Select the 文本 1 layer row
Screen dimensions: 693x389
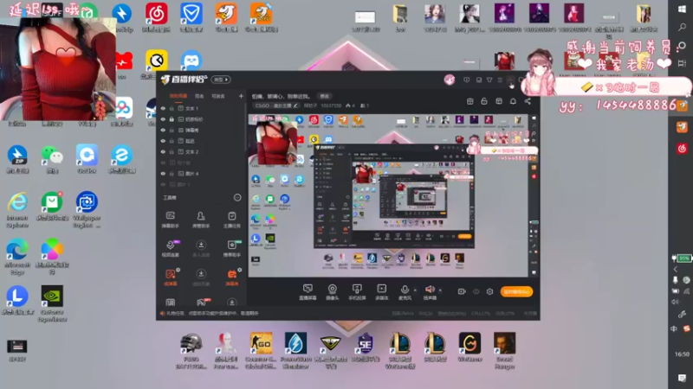point(201,109)
